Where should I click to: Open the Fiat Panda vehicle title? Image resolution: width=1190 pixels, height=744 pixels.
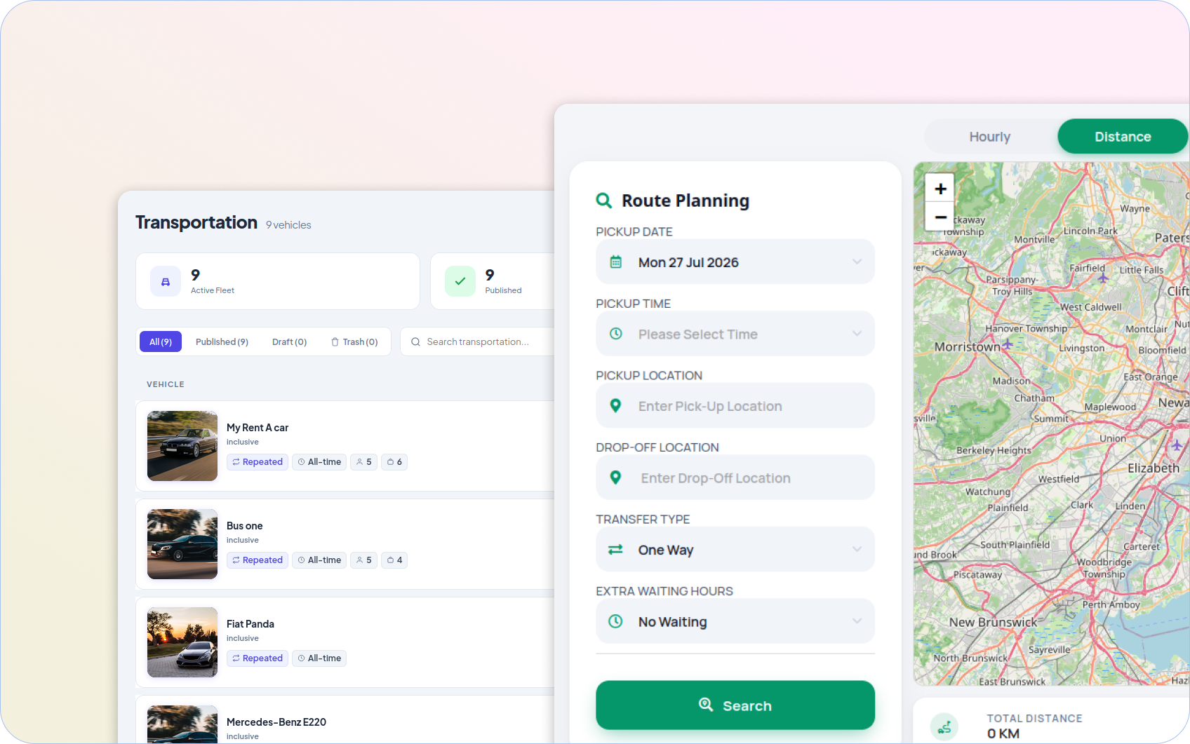(x=250, y=624)
